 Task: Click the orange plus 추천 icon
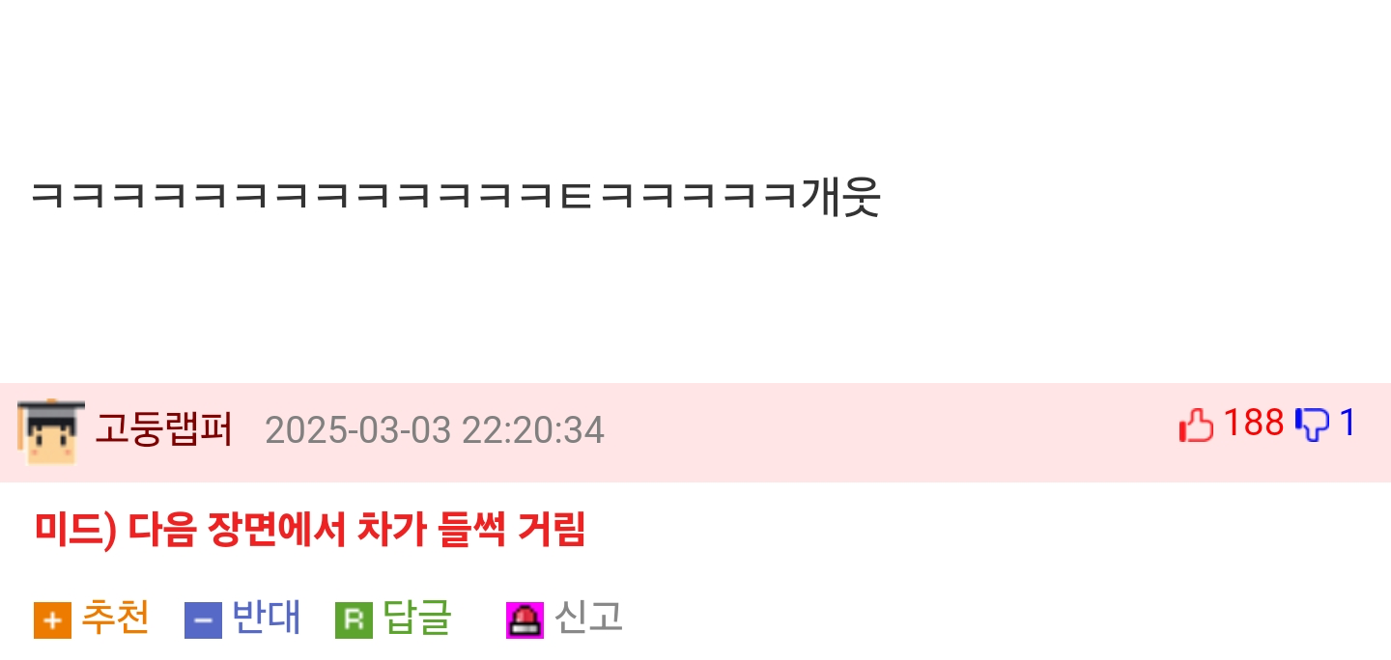click(52, 620)
